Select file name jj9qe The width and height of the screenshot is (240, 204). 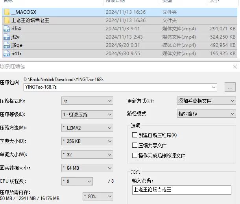[x=17, y=45]
